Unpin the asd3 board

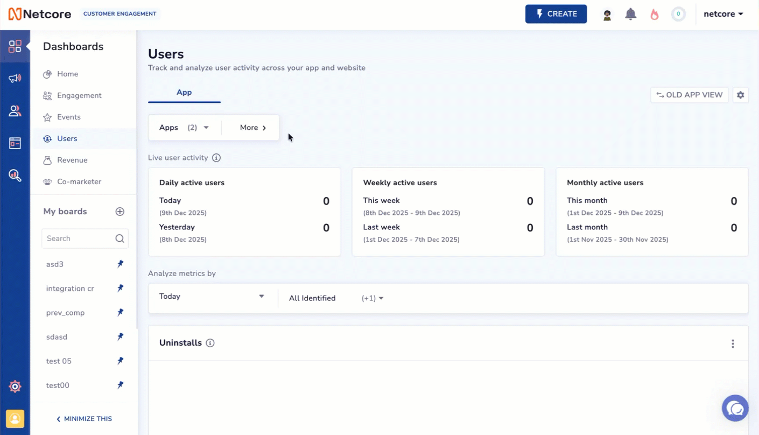[x=120, y=264]
